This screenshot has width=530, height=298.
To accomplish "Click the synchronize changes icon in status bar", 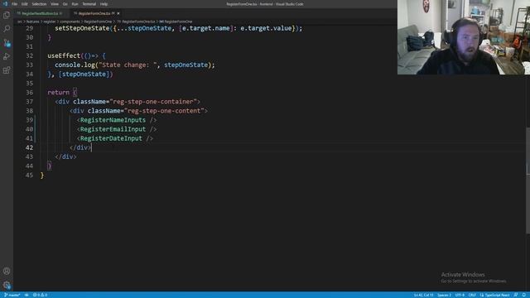I will [26, 295].
